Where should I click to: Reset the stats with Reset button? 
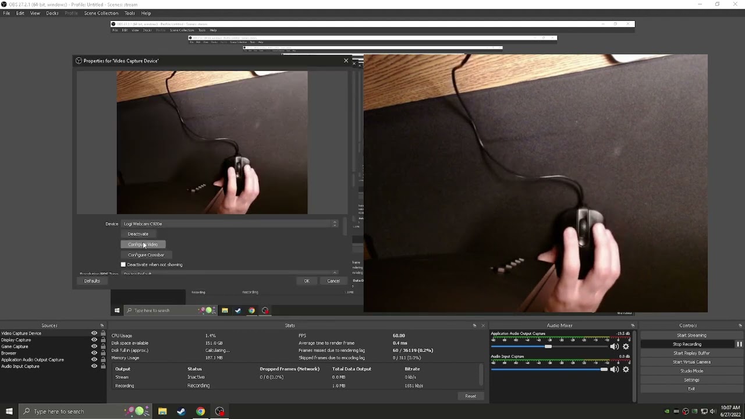click(470, 396)
